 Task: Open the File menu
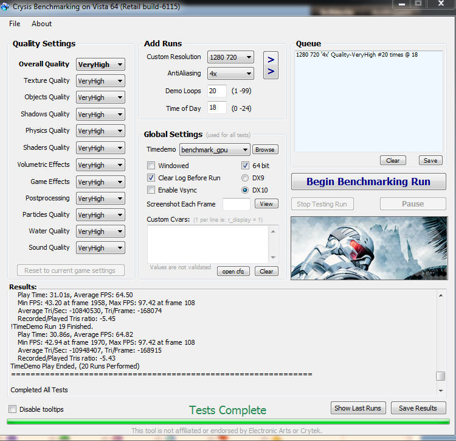pos(15,24)
